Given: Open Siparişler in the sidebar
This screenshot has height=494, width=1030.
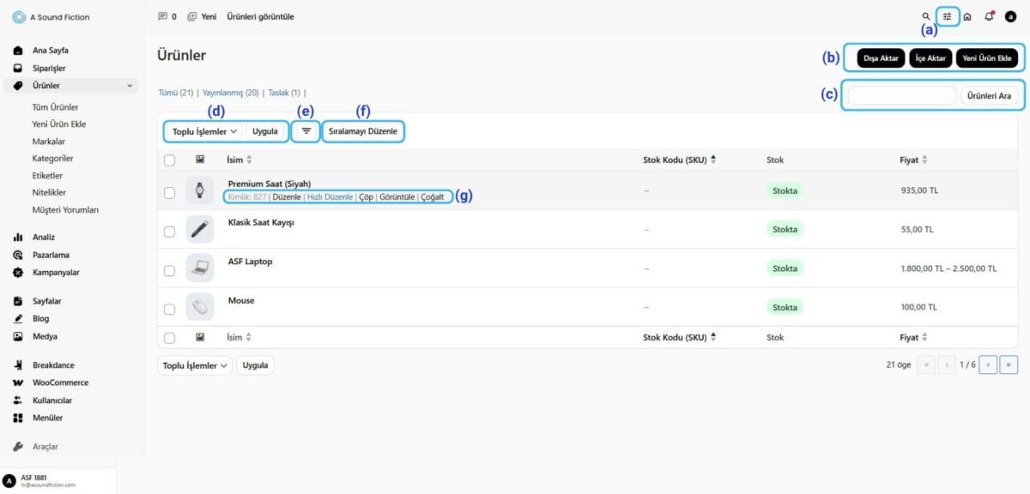Looking at the screenshot, I should click(x=50, y=68).
